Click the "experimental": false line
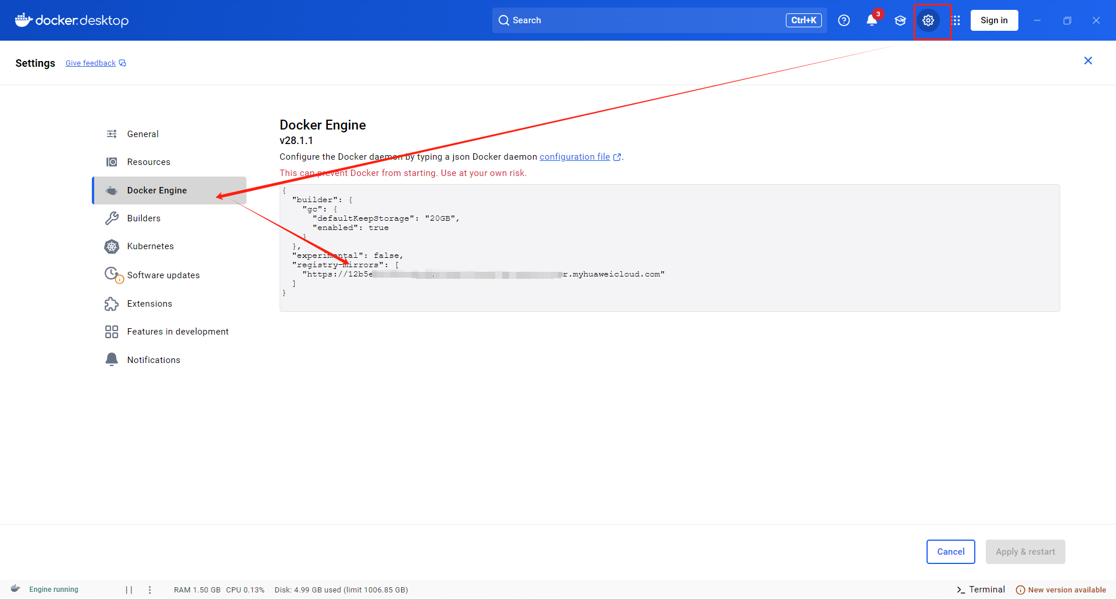The height and width of the screenshot is (600, 1116). point(348,256)
